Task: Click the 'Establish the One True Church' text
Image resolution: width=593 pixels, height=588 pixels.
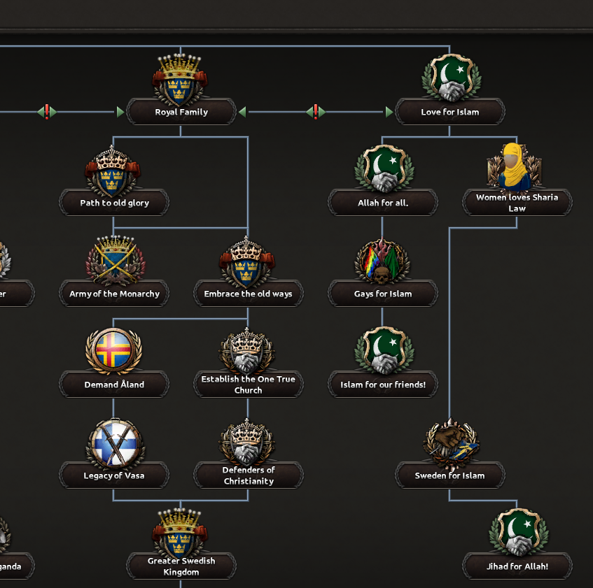Action: coord(248,385)
